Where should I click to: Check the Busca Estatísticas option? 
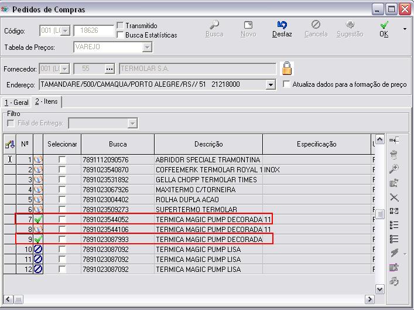[120, 35]
